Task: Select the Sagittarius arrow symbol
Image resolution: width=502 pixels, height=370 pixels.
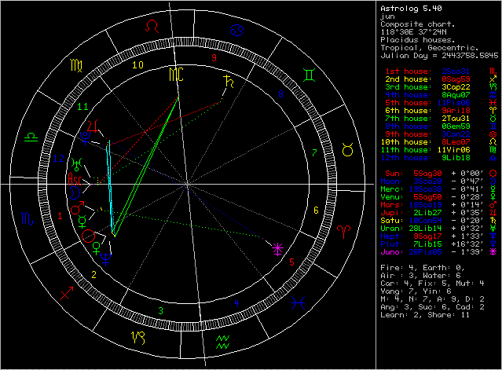Action: 65,293
